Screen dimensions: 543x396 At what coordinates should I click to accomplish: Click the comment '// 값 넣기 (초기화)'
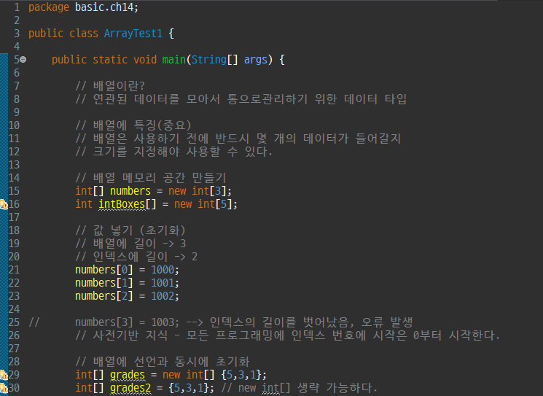130,230
